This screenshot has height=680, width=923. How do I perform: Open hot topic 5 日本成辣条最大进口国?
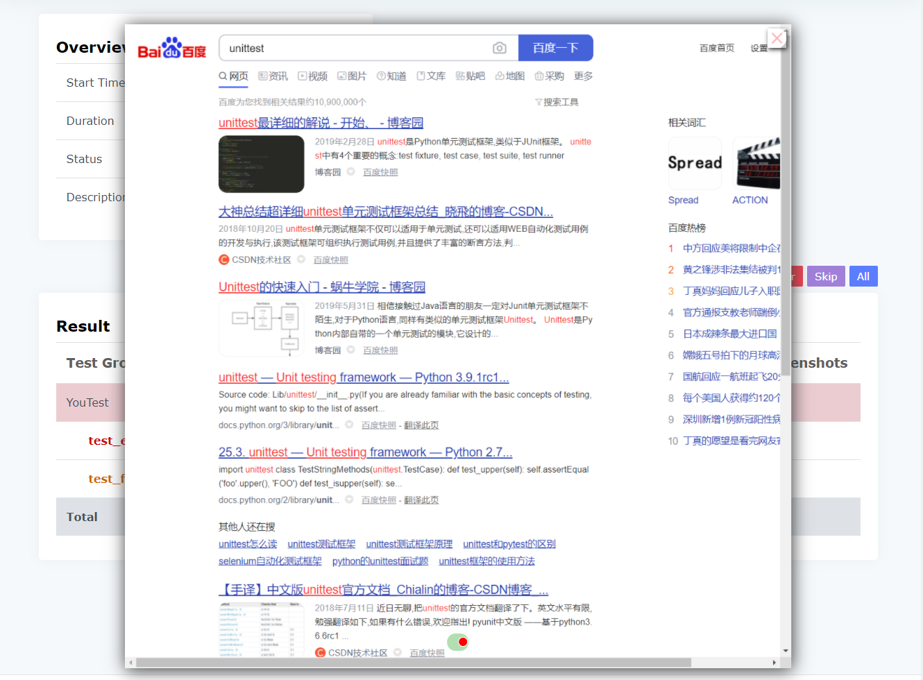(729, 334)
